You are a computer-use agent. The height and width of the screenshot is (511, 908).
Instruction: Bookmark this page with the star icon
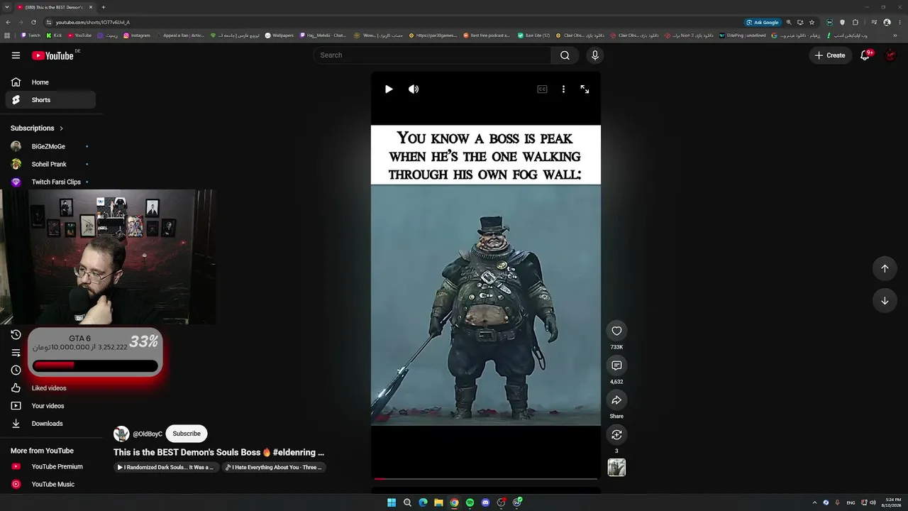[x=812, y=22]
